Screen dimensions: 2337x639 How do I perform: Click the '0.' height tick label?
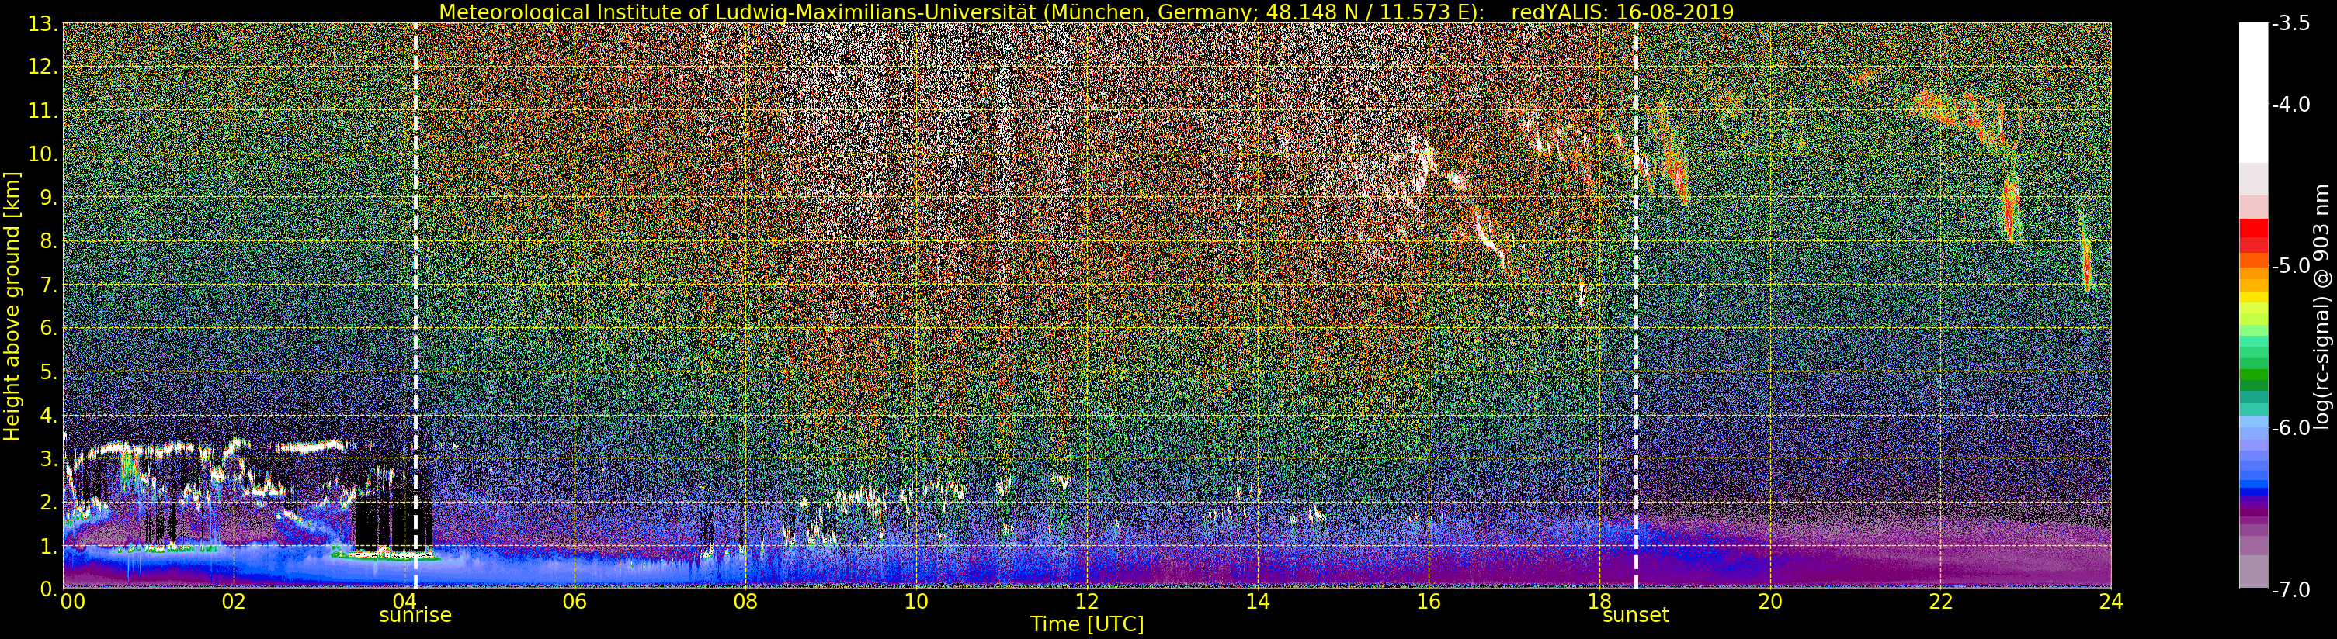(48, 590)
